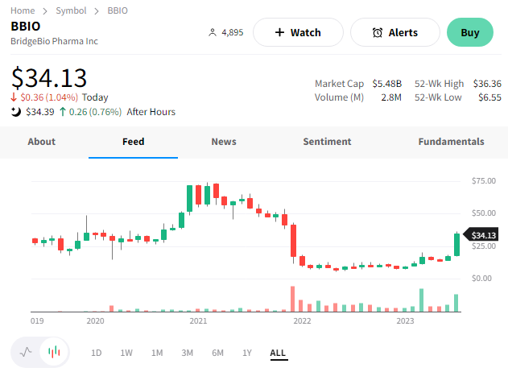Go to Home breadcrumb link

[23, 10]
